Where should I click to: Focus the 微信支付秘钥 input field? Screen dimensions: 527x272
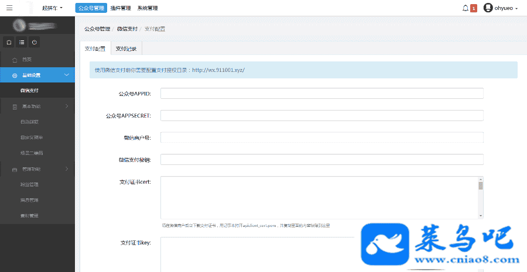(x=321, y=159)
